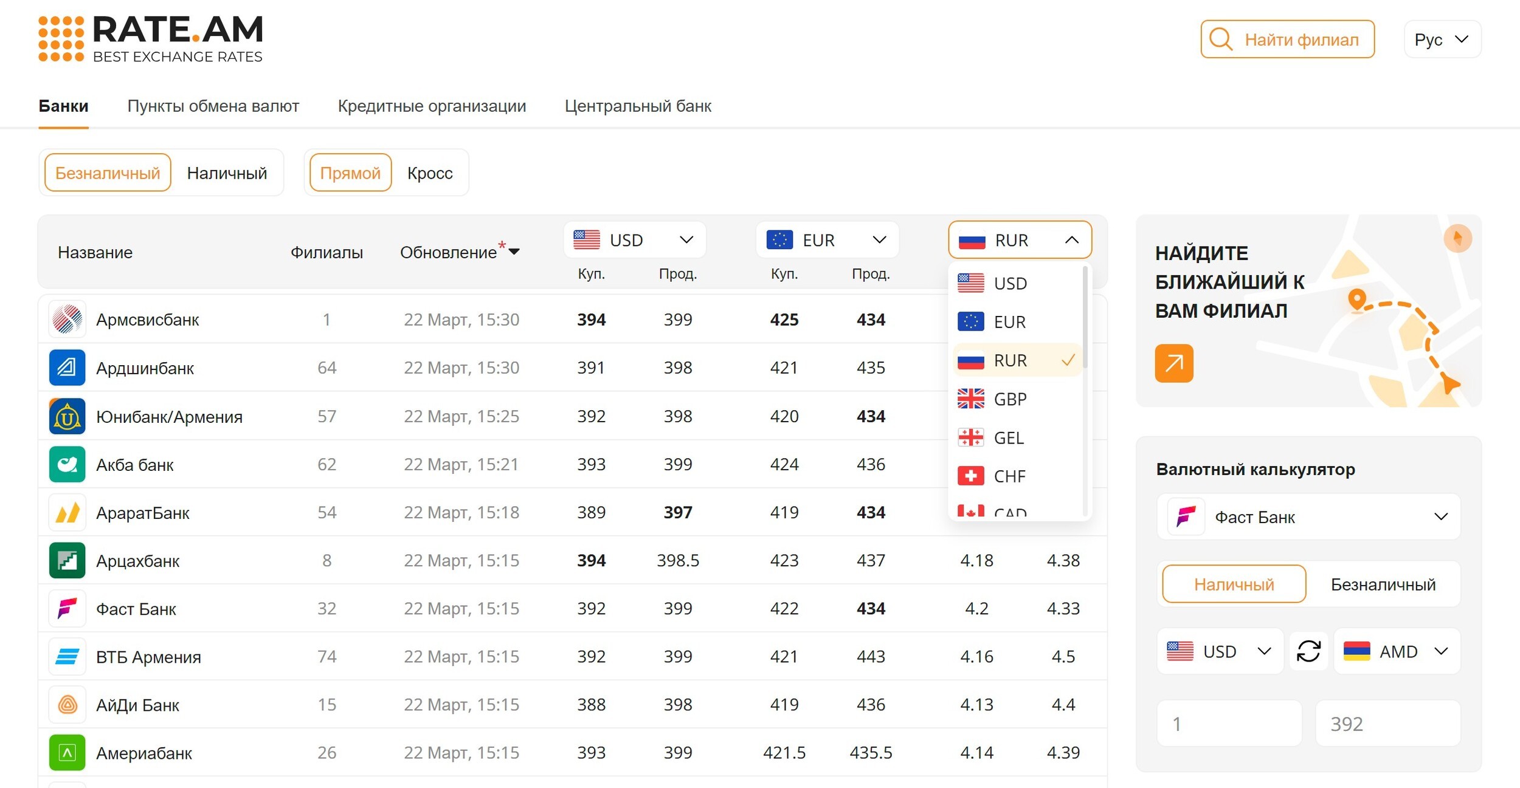This screenshot has height=788, width=1520.
Task: Click Арцахбанк USD sell rate 398.5
Action: 677,560
